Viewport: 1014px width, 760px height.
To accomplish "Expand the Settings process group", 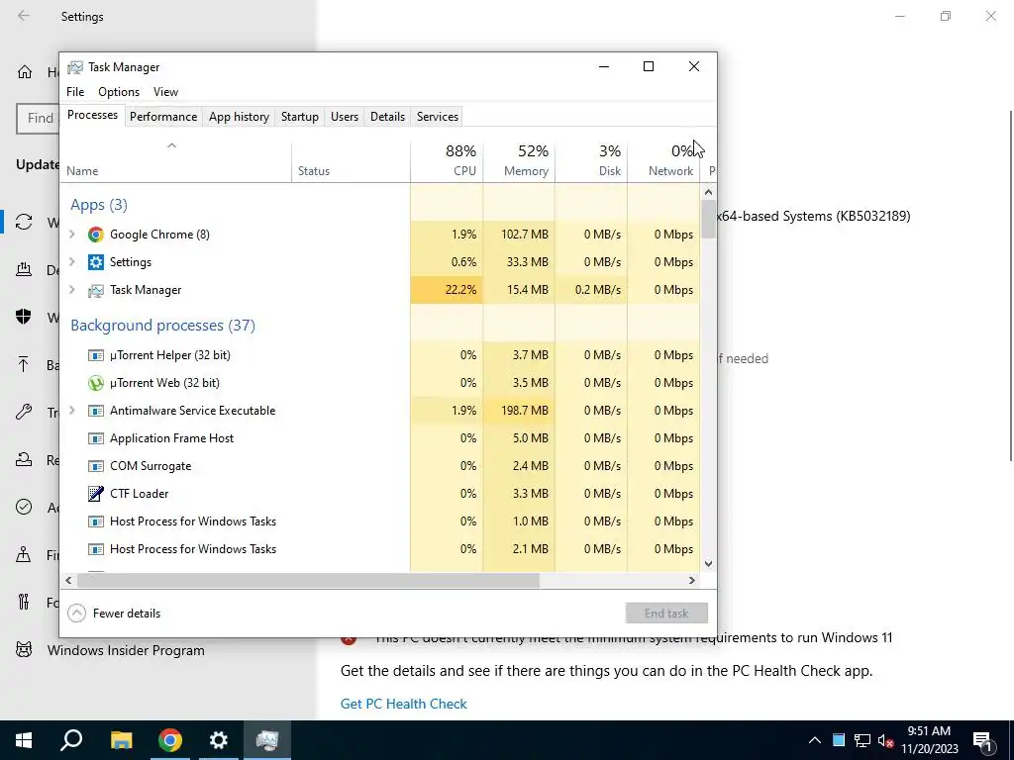I will pos(72,261).
